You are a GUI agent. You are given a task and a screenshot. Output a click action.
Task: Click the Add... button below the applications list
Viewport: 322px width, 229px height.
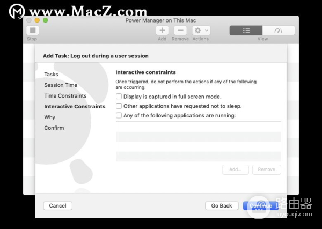point(236,169)
